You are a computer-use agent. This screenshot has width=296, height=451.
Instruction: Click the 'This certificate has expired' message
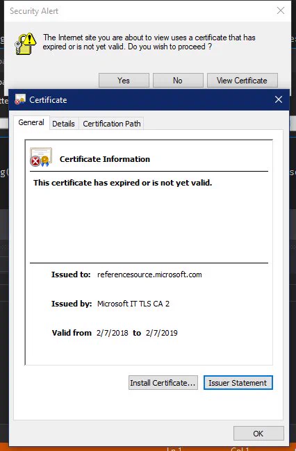(122, 183)
